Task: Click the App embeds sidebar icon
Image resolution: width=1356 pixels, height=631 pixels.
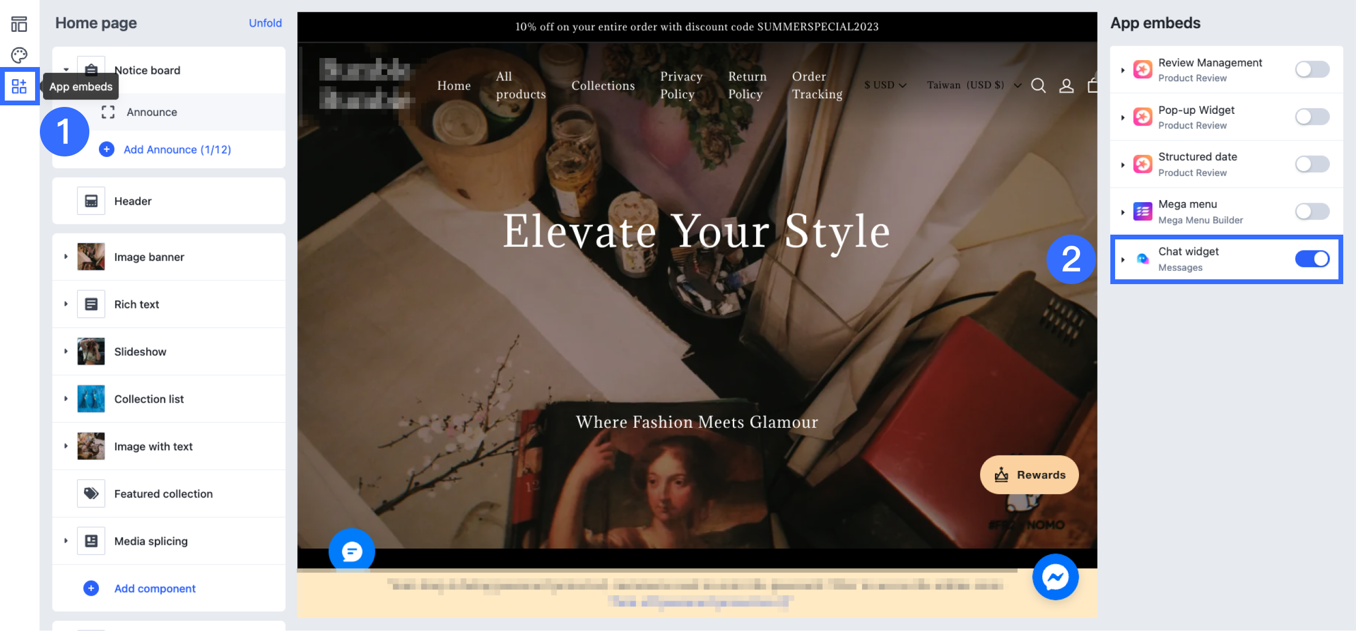Action: (x=19, y=86)
